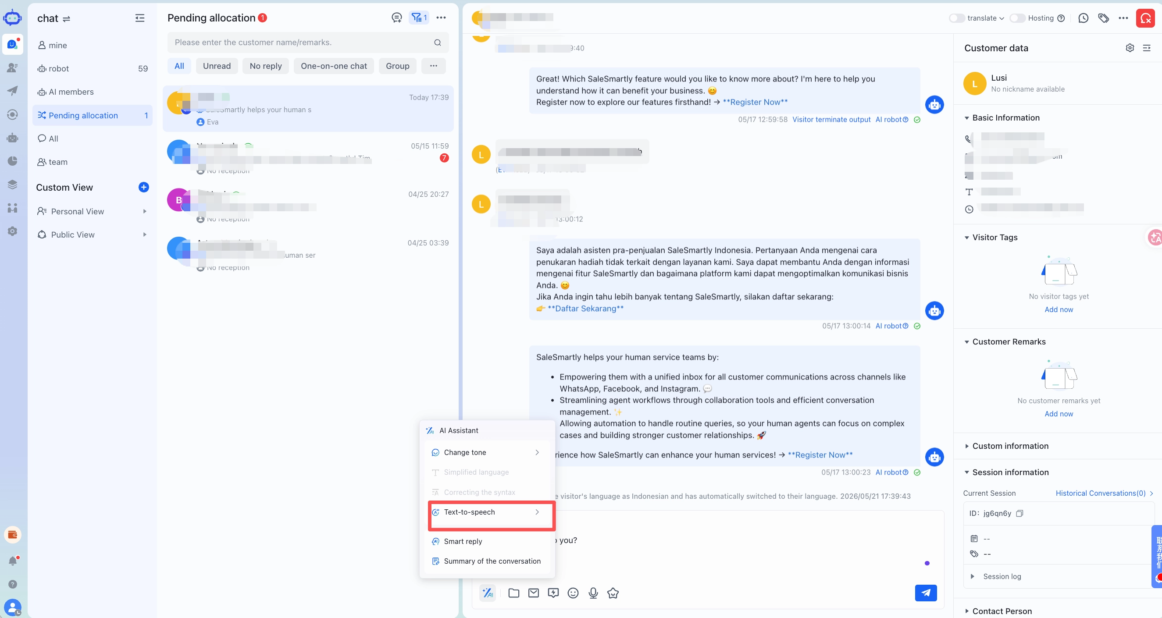Open the paper plane campaigns icon in the left rail
Viewport: 1162px width, 618px height.
point(13,91)
